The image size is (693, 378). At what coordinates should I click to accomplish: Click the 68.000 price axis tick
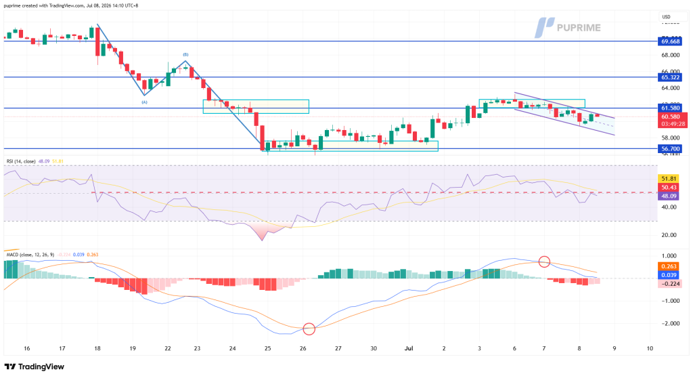point(670,56)
